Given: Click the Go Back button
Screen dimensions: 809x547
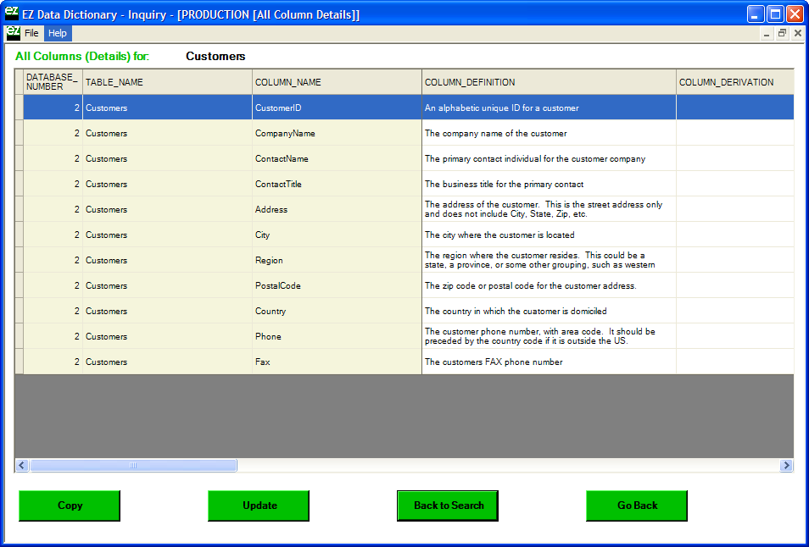Looking at the screenshot, I should click(637, 506).
